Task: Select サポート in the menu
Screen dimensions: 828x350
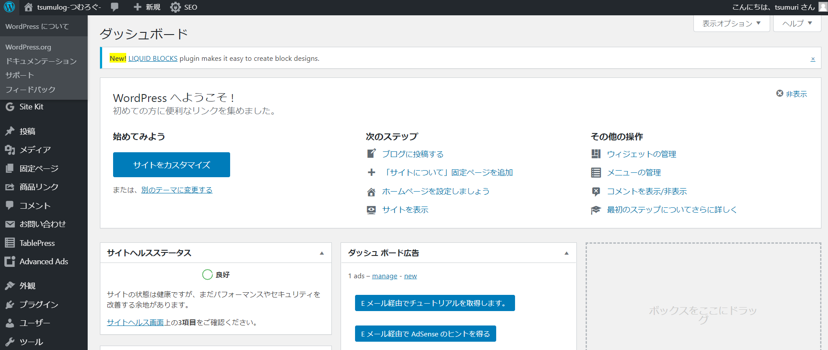Action: coord(20,75)
